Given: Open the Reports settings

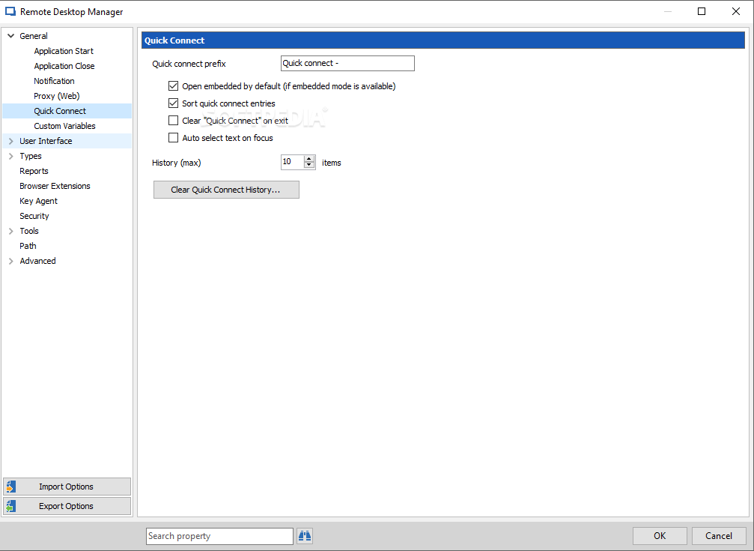Looking at the screenshot, I should (x=34, y=171).
